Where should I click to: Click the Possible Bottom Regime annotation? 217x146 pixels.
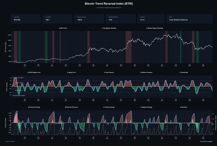click(x=19, y=96)
